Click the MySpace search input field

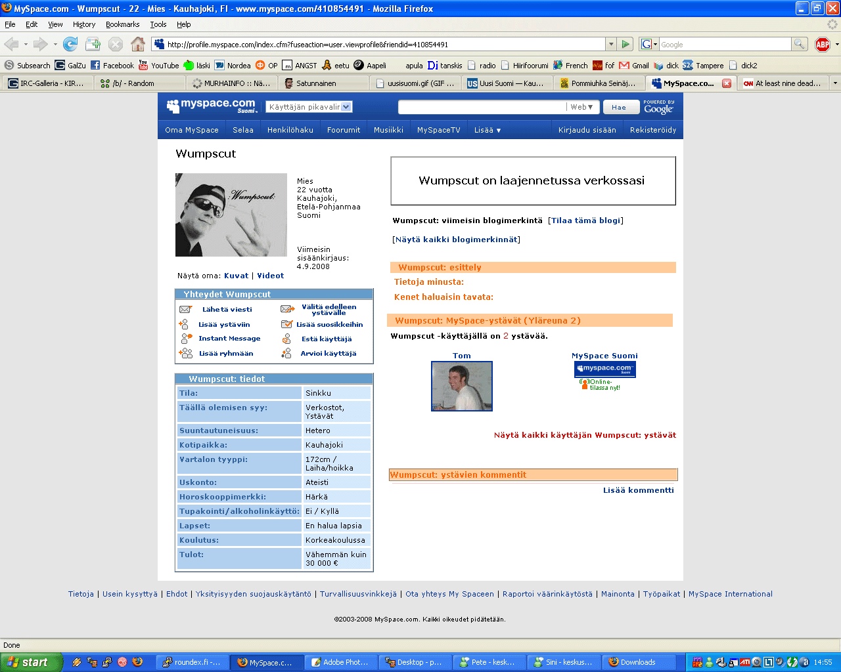click(482, 107)
